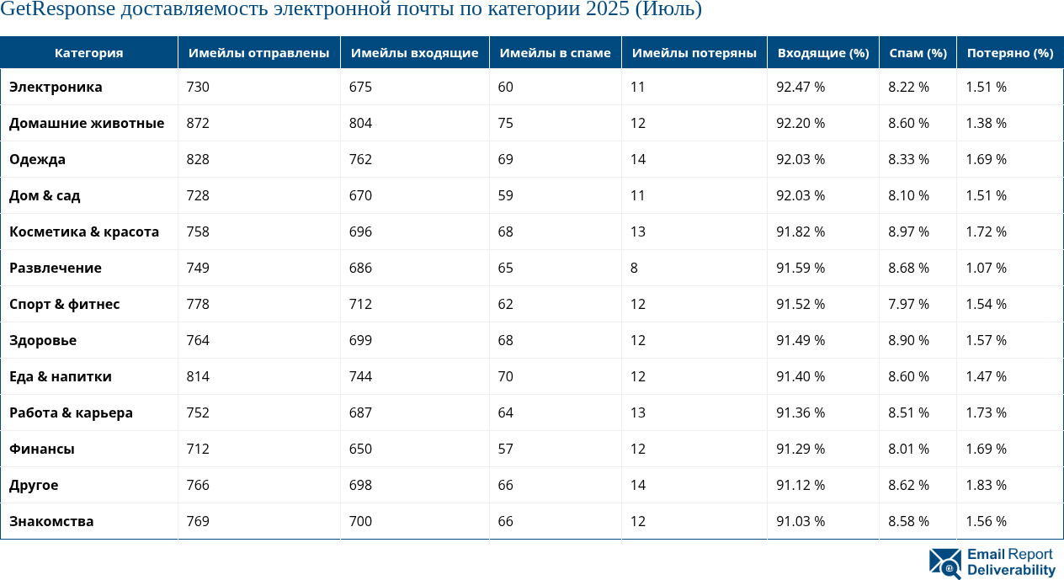This screenshot has height=580, width=1064.
Task: Sort by 'Имейлы отправлены' column header
Action: (x=259, y=52)
